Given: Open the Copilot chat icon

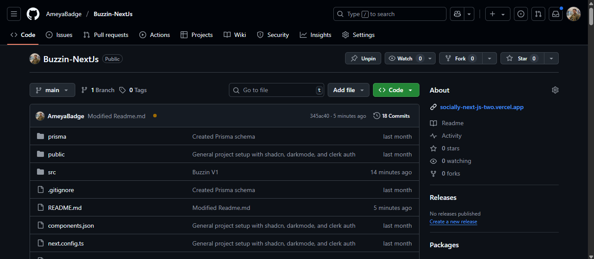Looking at the screenshot, I should tap(457, 14).
